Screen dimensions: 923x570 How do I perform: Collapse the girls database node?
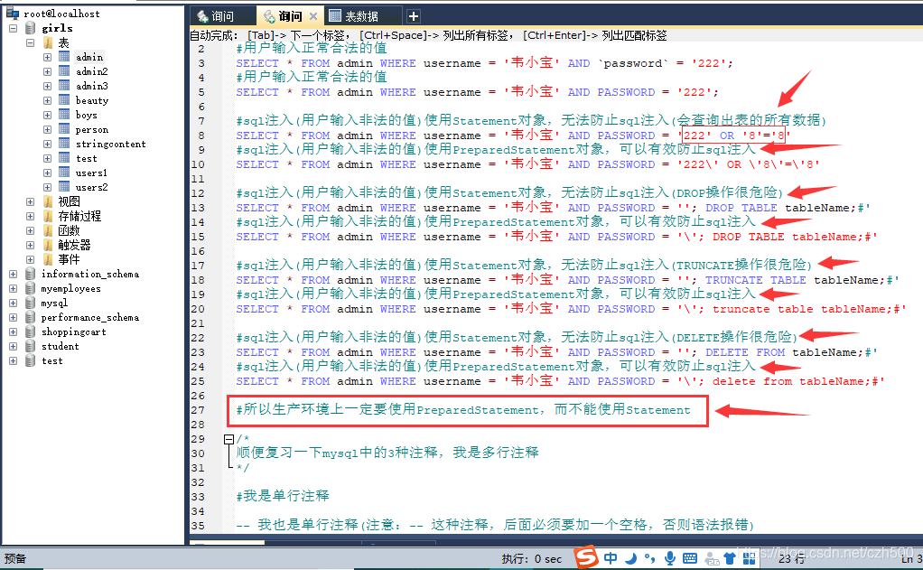coord(13,28)
